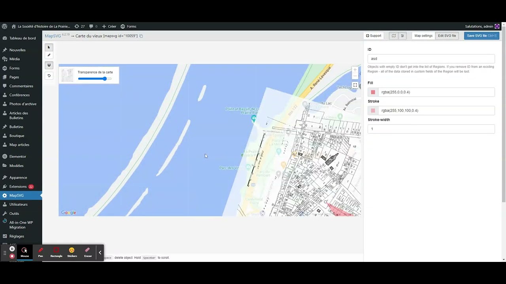Toggle fullscreen view of the map
This screenshot has height=284, width=506.
[x=355, y=85]
